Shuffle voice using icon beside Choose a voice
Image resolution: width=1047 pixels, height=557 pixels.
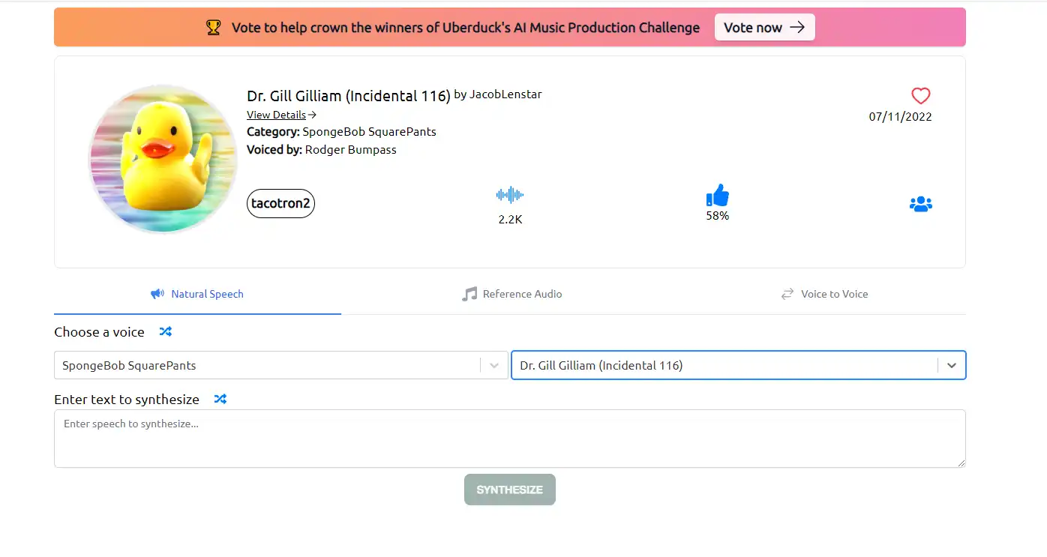pos(166,331)
